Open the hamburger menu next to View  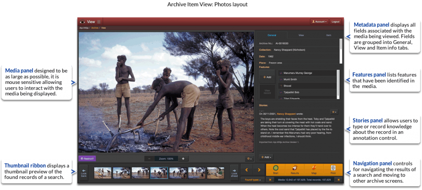click(x=99, y=22)
